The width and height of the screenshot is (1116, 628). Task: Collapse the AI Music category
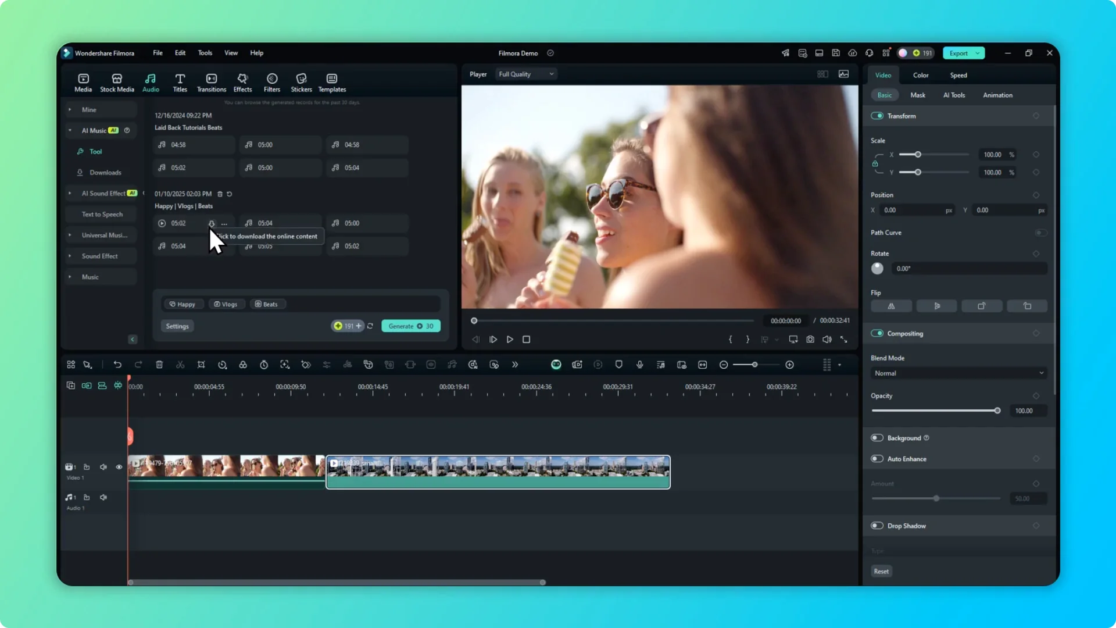click(x=70, y=130)
